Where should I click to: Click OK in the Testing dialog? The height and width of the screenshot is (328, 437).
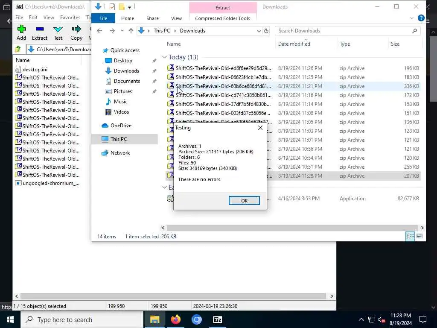(244, 201)
